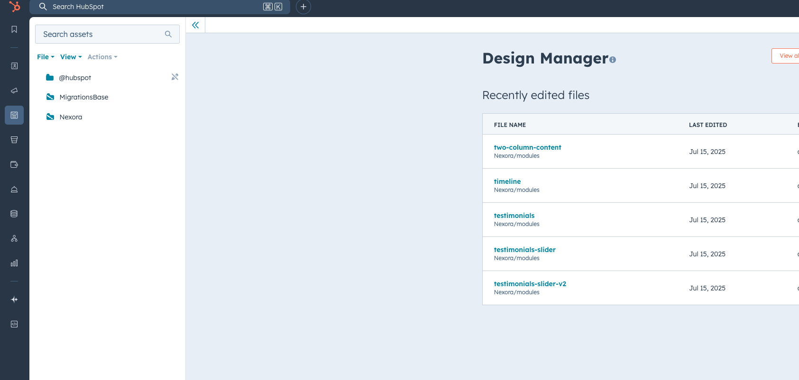Focus the Search HubSpot field
This screenshot has width=799, height=380.
pyautogui.click(x=160, y=7)
